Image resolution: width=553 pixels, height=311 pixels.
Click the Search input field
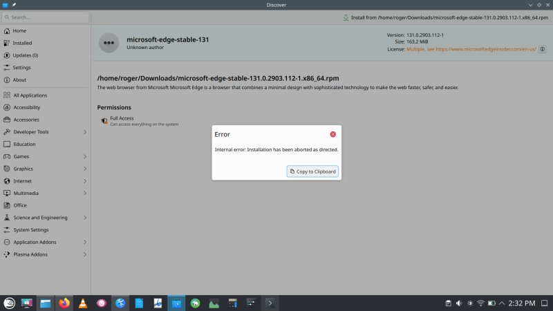click(x=45, y=17)
